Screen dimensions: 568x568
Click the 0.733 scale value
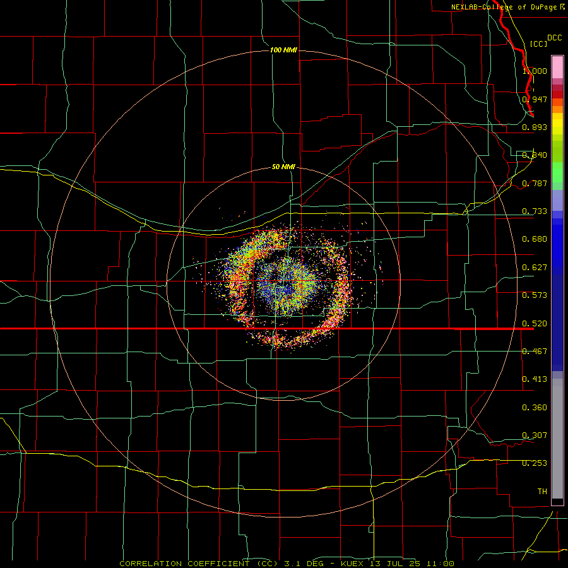535,211
